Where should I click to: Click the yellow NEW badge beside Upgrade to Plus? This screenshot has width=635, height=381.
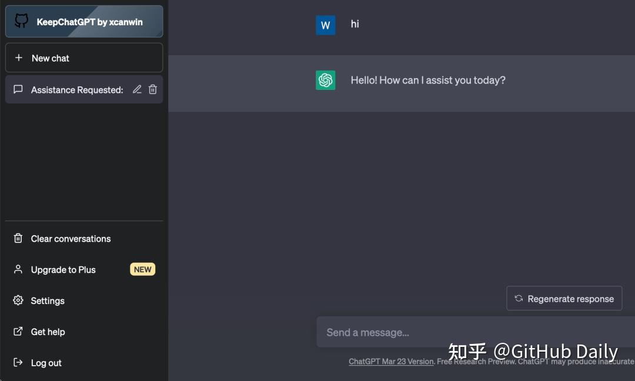pos(142,269)
